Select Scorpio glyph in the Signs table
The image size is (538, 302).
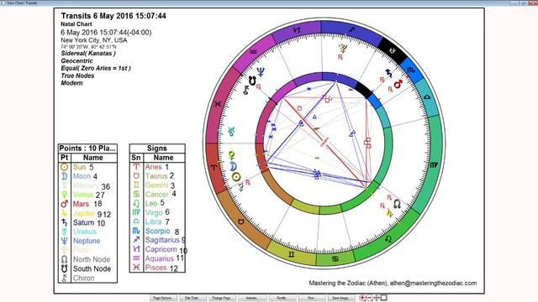(x=136, y=232)
